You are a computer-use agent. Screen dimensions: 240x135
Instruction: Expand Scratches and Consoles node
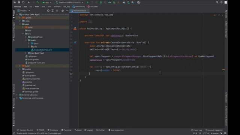pos(17,98)
